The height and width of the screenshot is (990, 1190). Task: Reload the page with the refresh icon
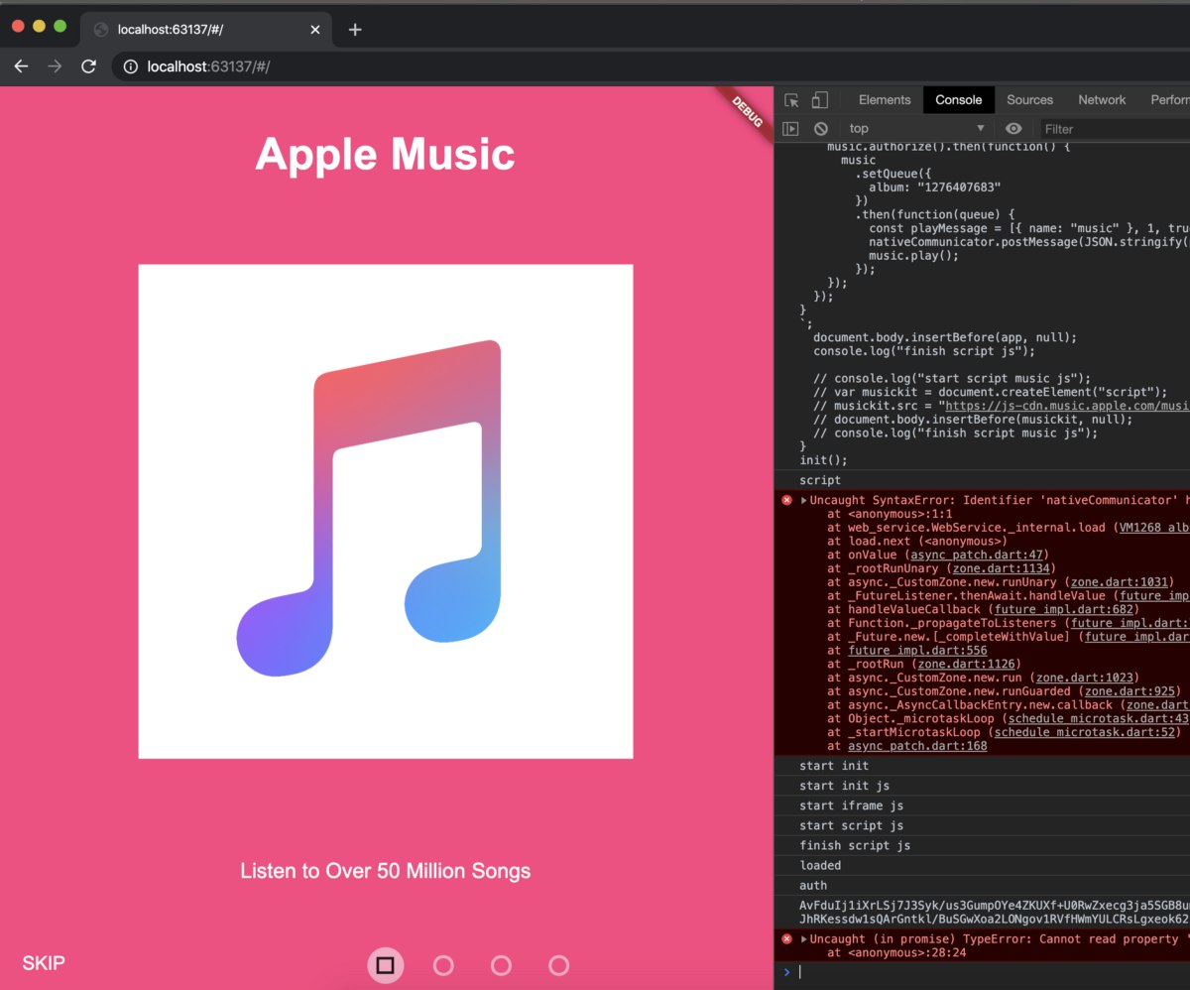pyautogui.click(x=88, y=66)
